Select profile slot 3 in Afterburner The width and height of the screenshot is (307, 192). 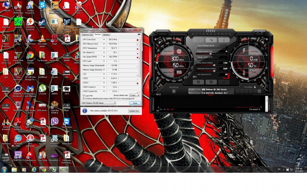[246, 91]
